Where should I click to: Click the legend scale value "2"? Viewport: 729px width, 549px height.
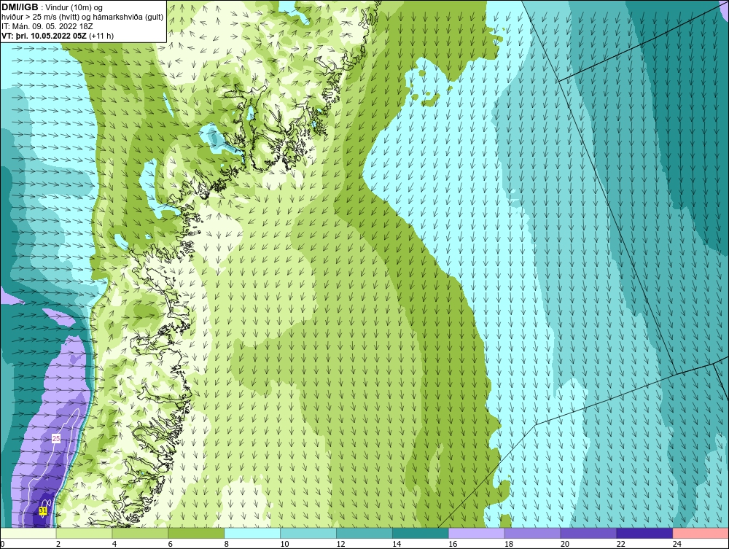pos(58,544)
